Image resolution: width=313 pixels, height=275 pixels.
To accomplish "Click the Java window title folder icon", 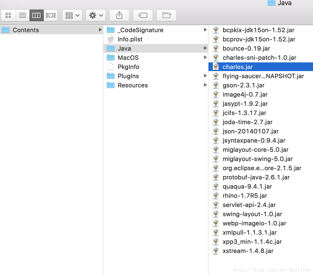I will [x=271, y=3].
